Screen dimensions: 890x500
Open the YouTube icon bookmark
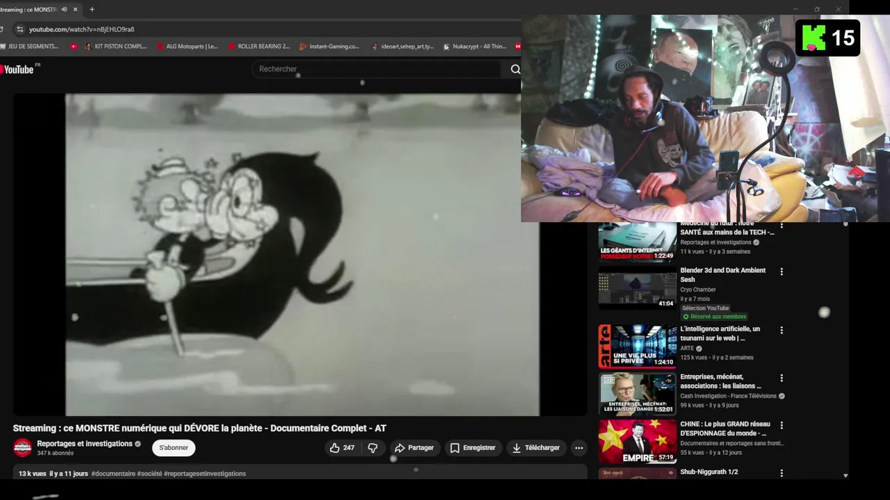click(73, 47)
